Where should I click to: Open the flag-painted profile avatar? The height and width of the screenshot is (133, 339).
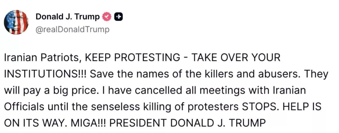(16, 22)
